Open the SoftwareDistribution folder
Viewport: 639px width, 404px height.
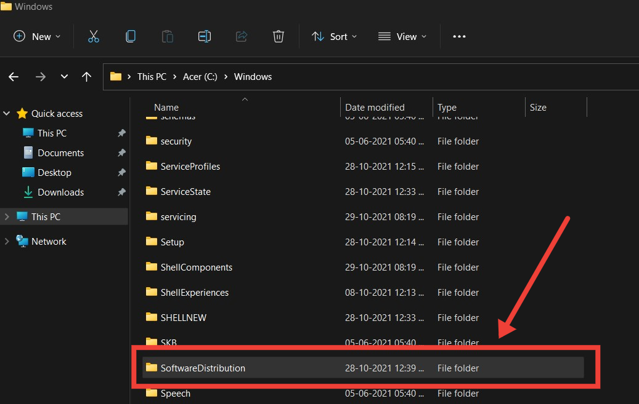(203, 368)
